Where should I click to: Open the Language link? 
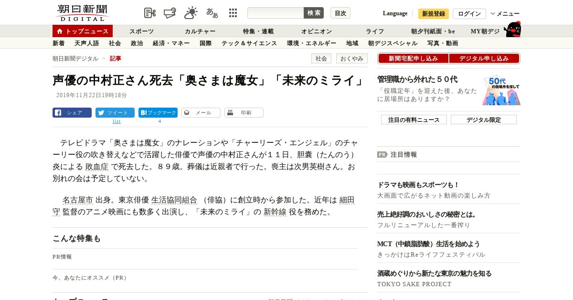point(395,13)
